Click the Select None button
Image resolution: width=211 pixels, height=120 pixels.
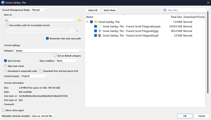[x=110, y=10]
